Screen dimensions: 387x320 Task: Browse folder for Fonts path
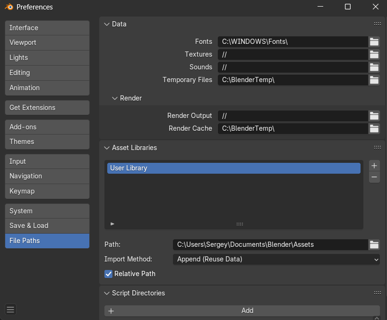click(374, 42)
